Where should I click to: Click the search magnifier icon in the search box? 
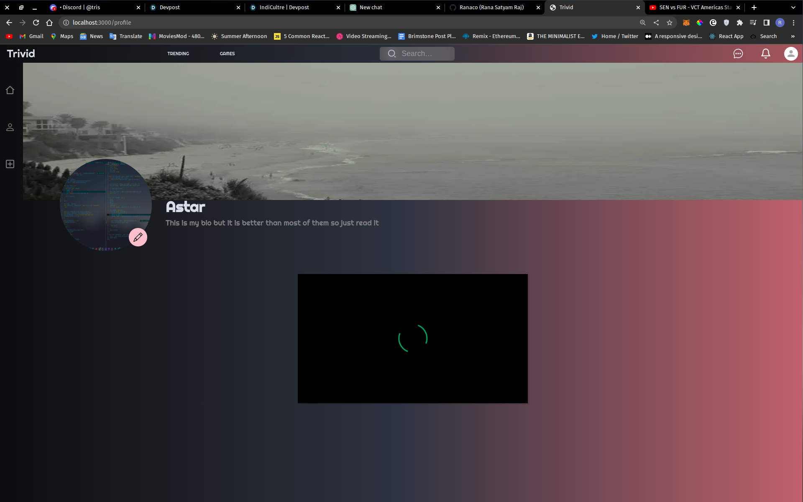391,54
